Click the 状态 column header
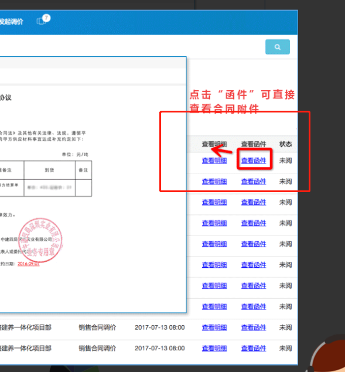345x372 pixels. (285, 144)
